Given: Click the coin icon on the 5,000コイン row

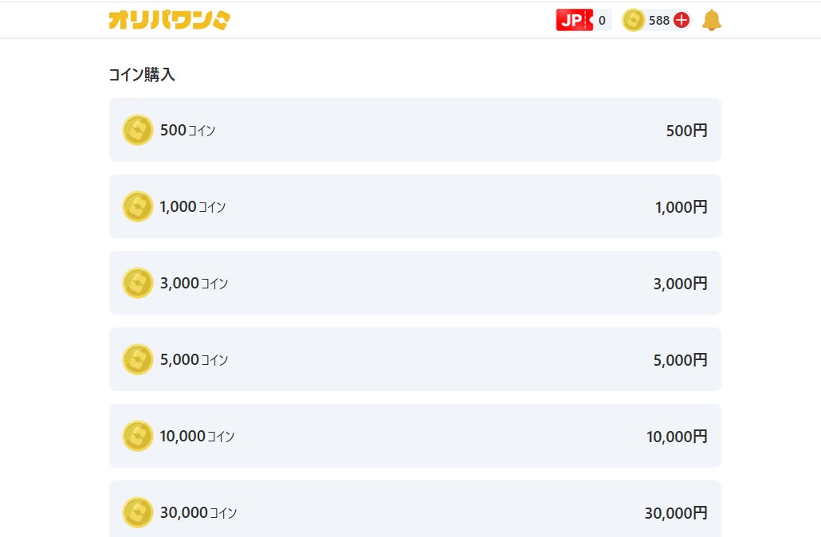Looking at the screenshot, I should coord(138,359).
